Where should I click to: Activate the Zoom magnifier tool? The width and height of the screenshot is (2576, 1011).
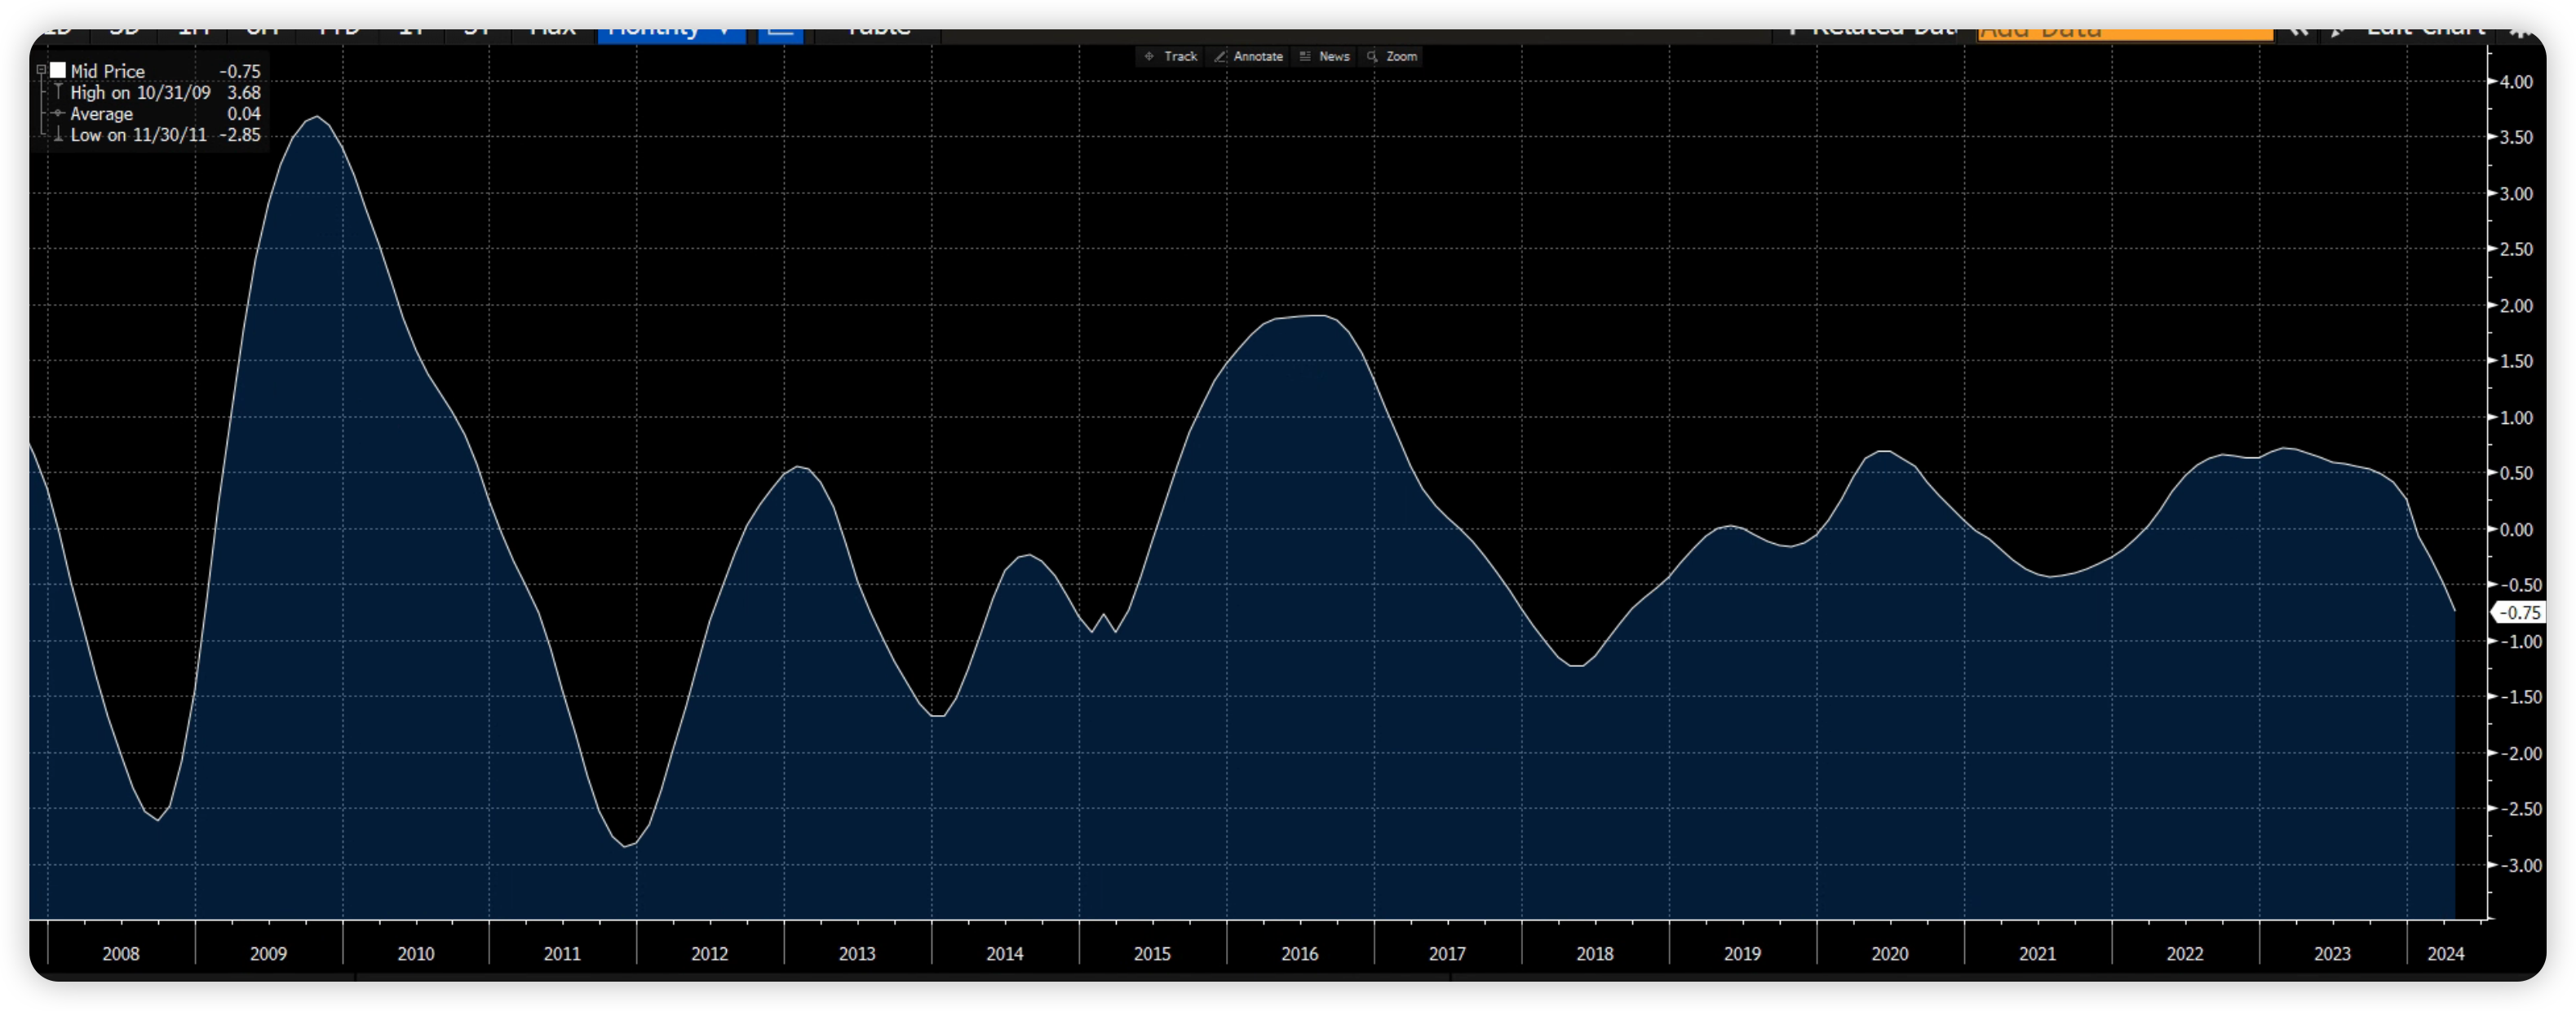(x=1391, y=57)
